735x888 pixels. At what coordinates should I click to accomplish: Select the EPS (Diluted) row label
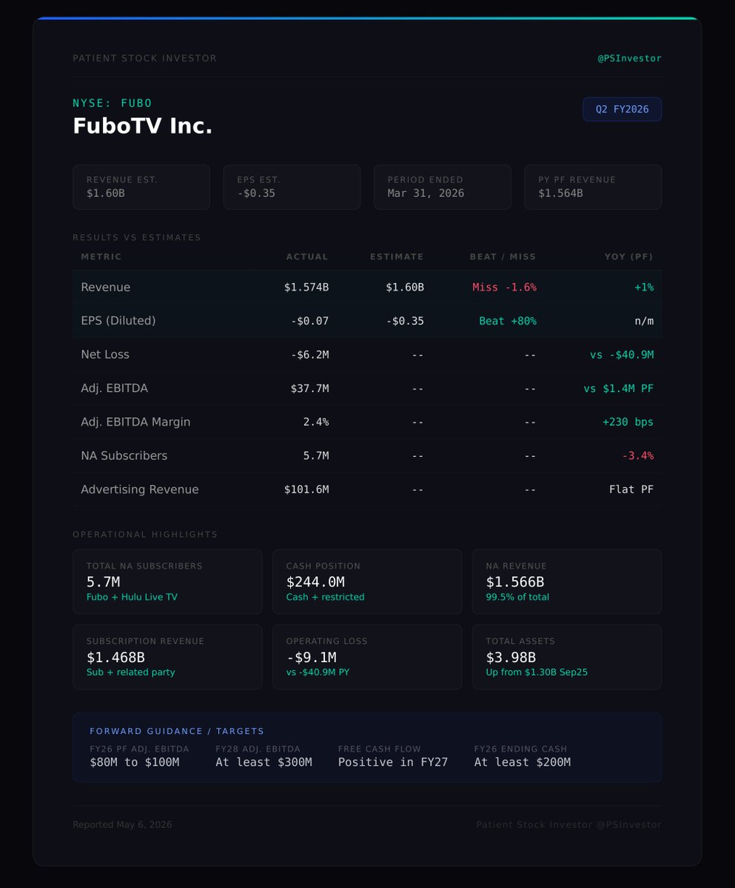(x=118, y=321)
